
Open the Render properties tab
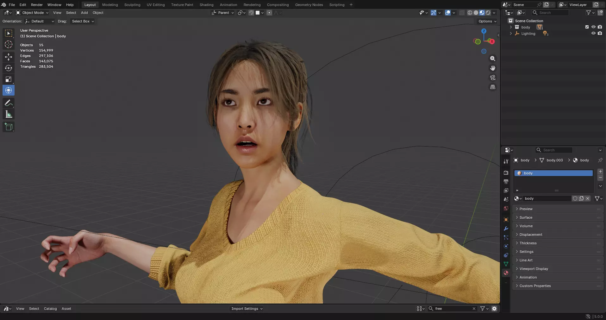pyautogui.click(x=506, y=173)
